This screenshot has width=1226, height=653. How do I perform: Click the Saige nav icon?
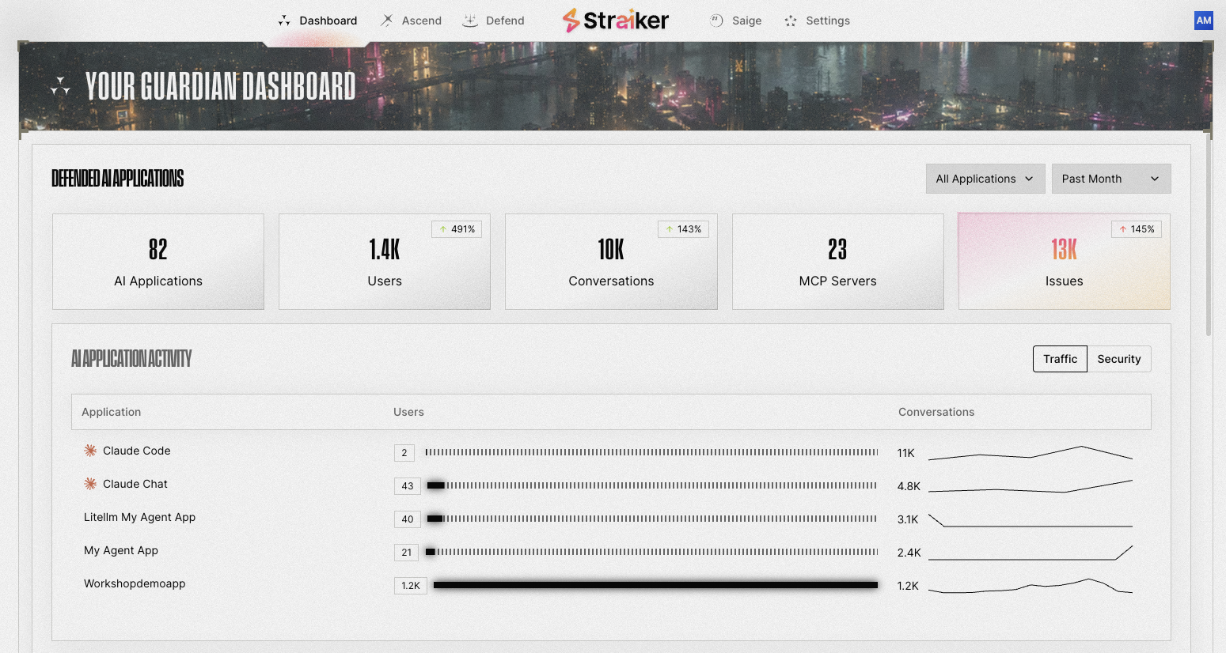click(716, 21)
